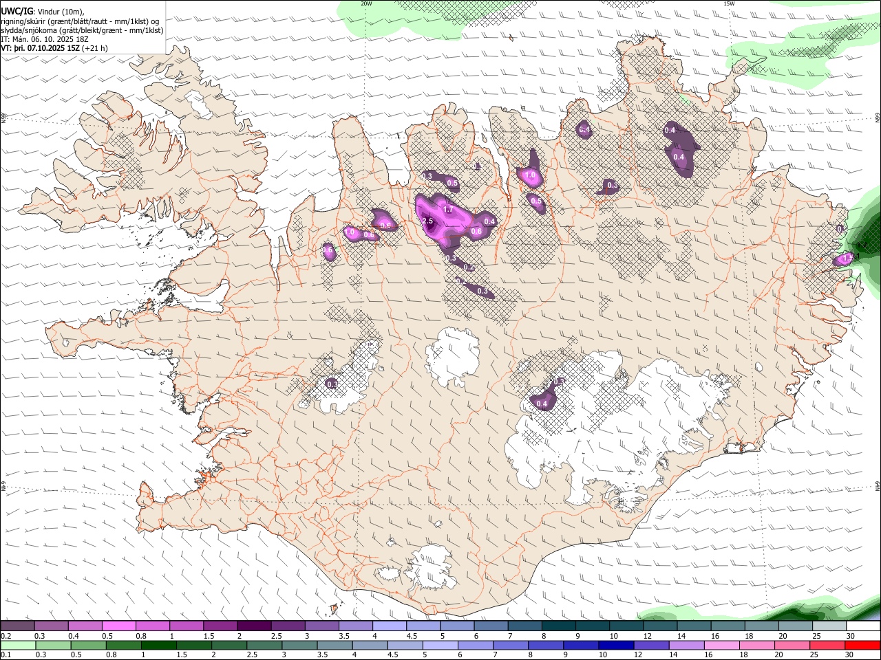Click the white Hofsjökull ice cap in central Iceland
This screenshot has height=660, width=881.
pyautogui.click(x=453, y=357)
